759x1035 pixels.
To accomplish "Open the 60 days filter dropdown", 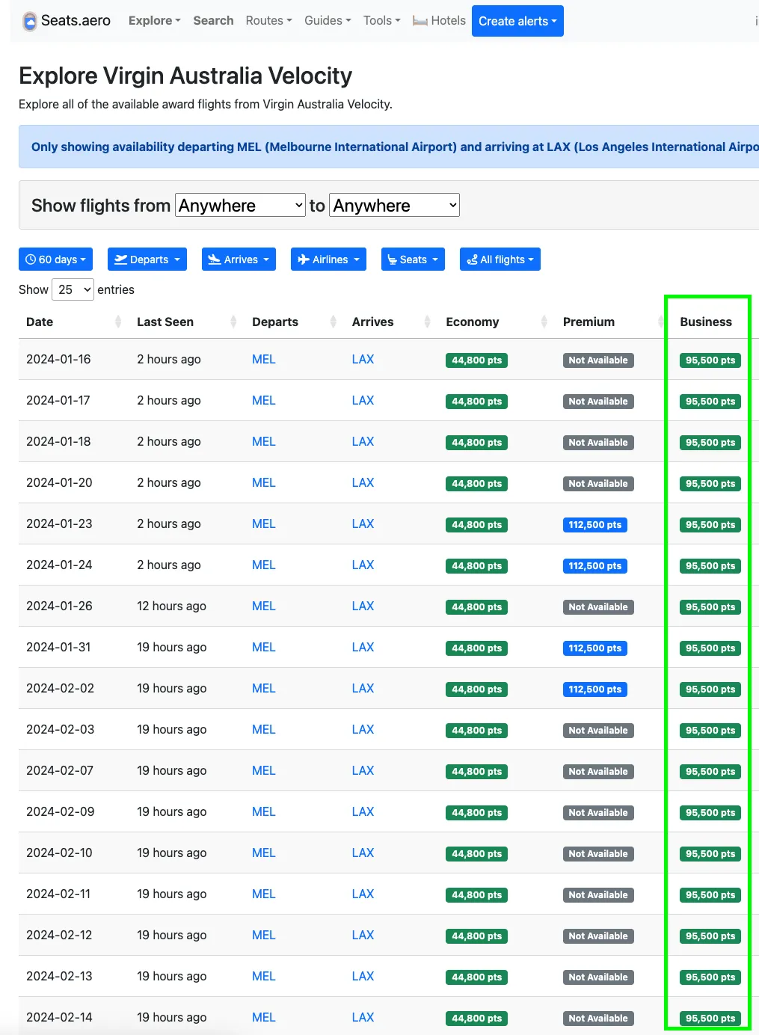I will 55,259.
